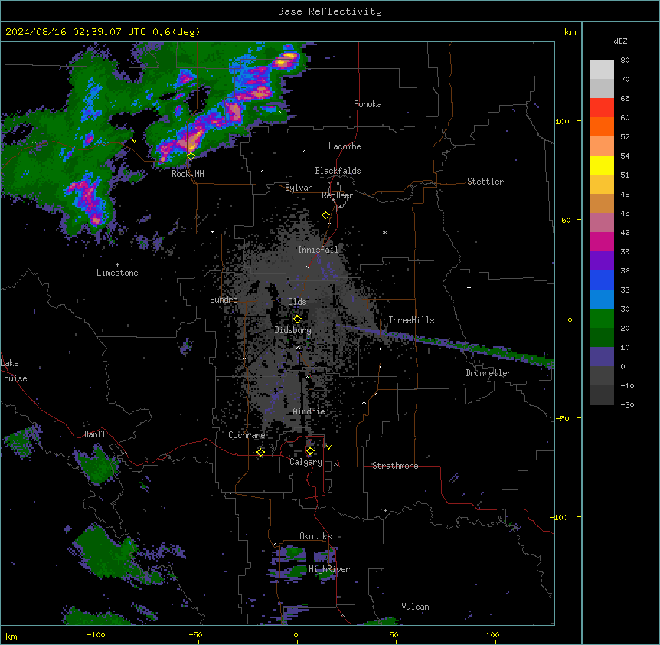Click the yellow diamond marker above Didsbury
660x645 pixels.
click(x=297, y=319)
